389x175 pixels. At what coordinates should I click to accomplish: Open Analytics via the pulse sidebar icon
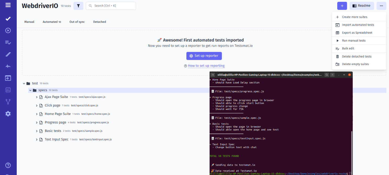click(x=8, y=66)
